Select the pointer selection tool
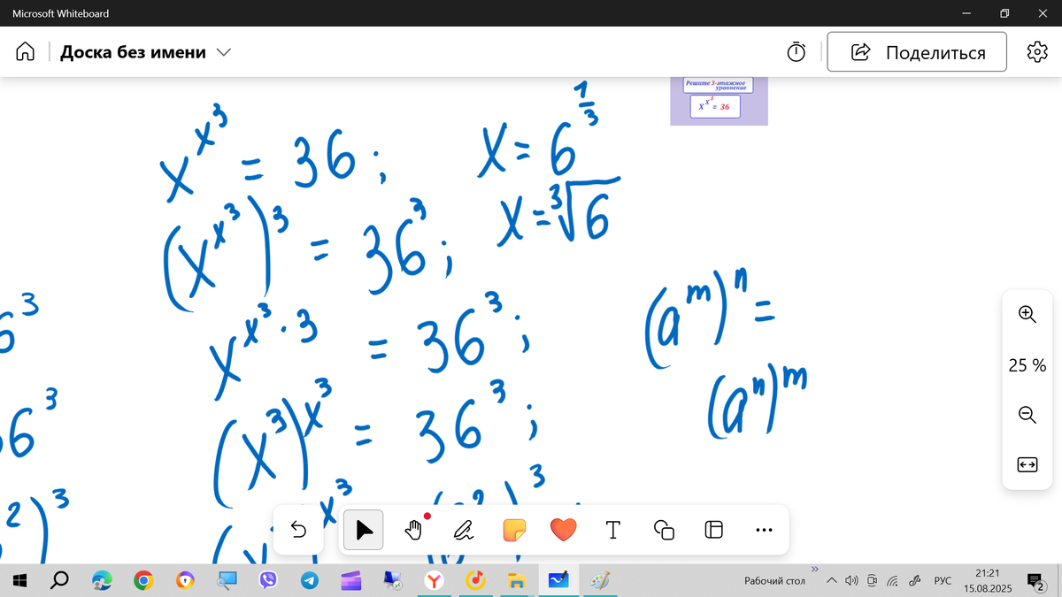The width and height of the screenshot is (1062, 597). 363,530
